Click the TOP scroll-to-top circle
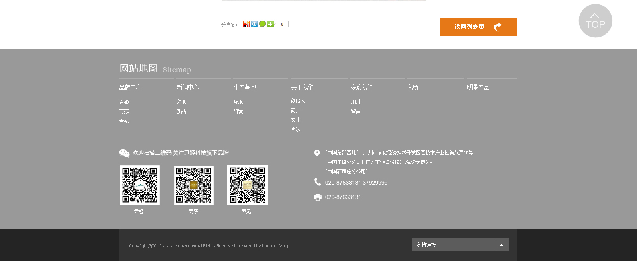Viewport: 637px width, 261px height. point(595,21)
